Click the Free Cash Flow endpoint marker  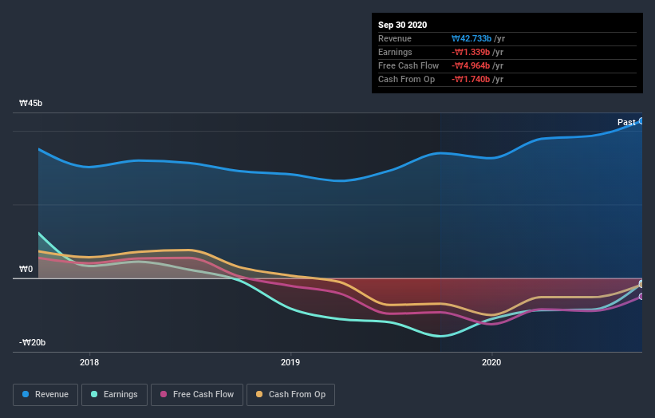(641, 297)
